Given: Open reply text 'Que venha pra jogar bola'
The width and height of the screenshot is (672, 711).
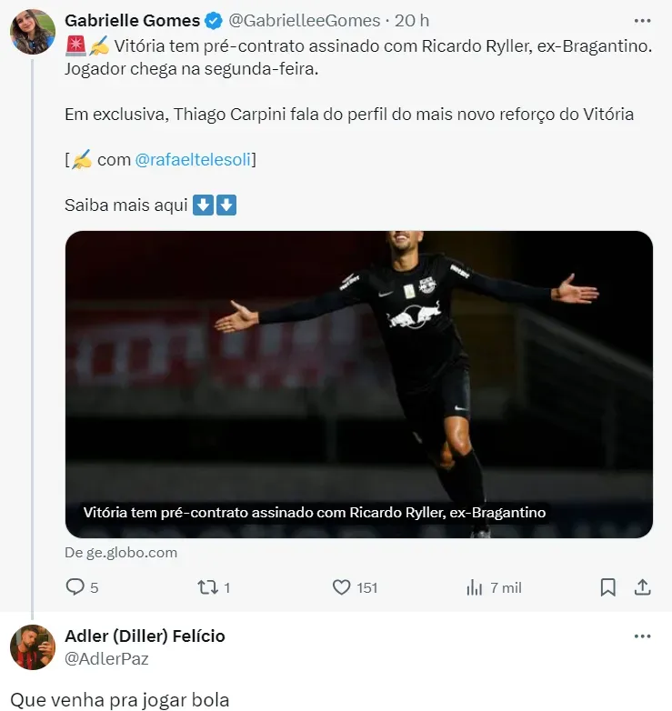Looking at the screenshot, I should coord(120,699).
